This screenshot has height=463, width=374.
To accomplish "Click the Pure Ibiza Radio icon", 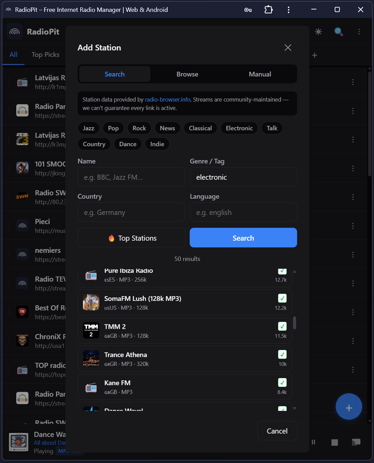I will 91,275.
